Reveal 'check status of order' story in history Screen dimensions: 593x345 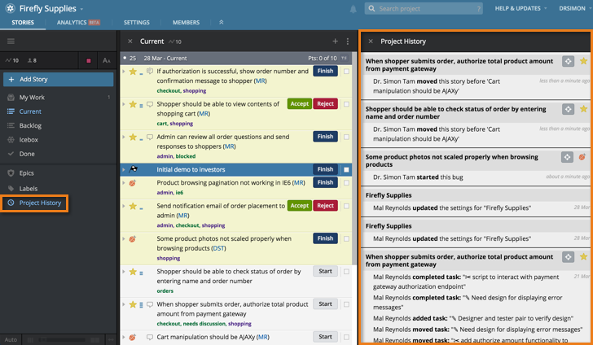coord(568,109)
